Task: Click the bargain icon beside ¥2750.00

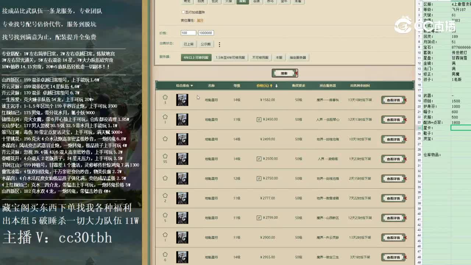Action: 259,179
